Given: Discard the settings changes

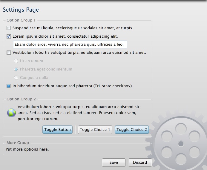Looking at the screenshot, I should point(140,163).
